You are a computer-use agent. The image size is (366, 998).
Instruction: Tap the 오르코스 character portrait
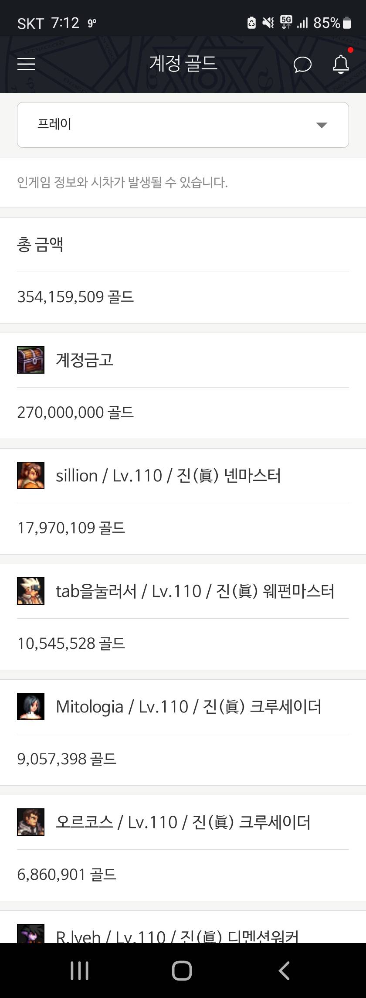[30, 822]
